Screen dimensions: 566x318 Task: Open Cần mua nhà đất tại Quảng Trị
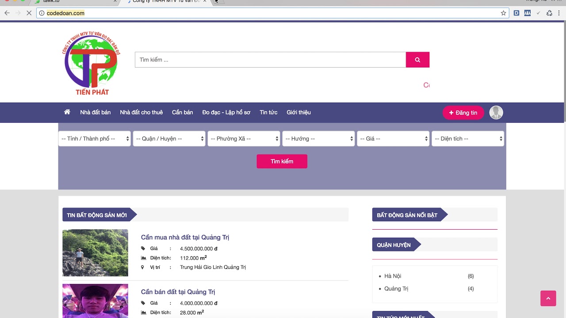point(185,237)
